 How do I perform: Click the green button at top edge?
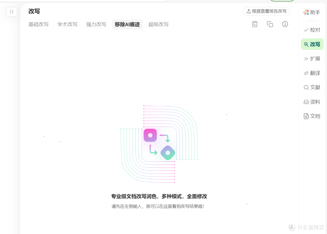click(282, 1)
